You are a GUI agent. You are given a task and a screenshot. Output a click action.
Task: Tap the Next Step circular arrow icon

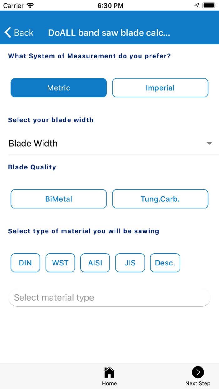(198, 372)
